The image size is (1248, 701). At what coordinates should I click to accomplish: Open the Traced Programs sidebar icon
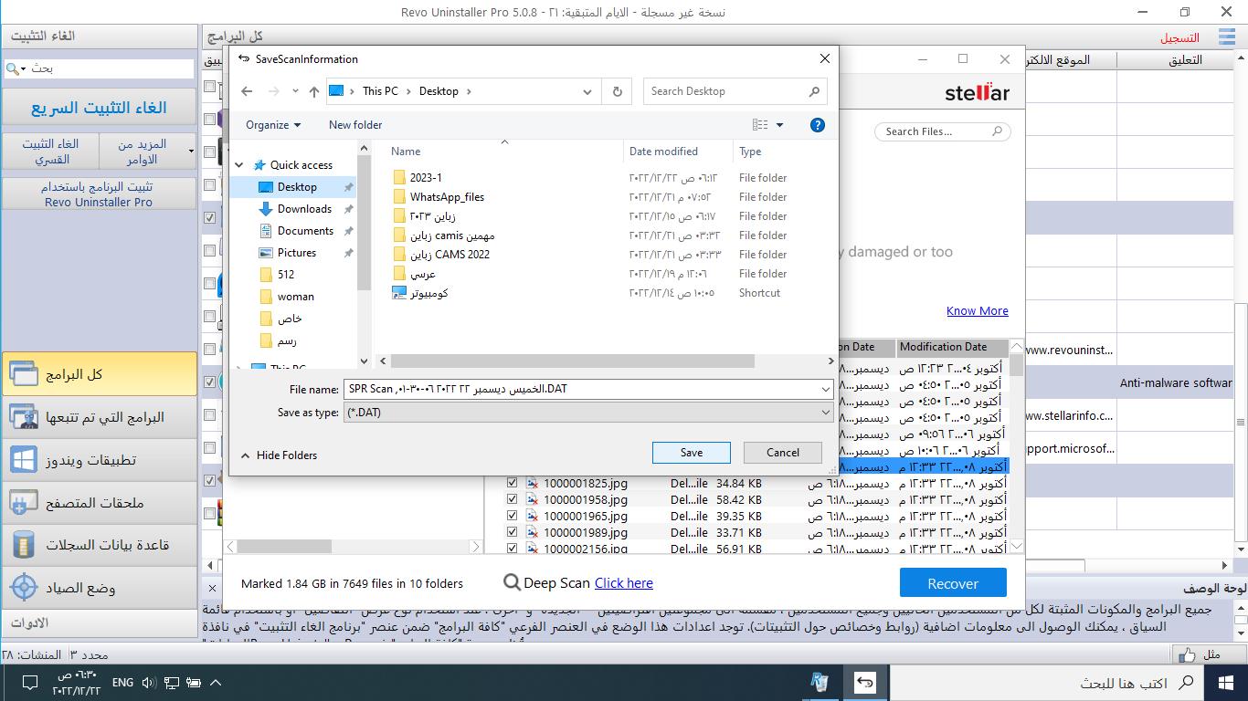pyautogui.click(x=24, y=417)
